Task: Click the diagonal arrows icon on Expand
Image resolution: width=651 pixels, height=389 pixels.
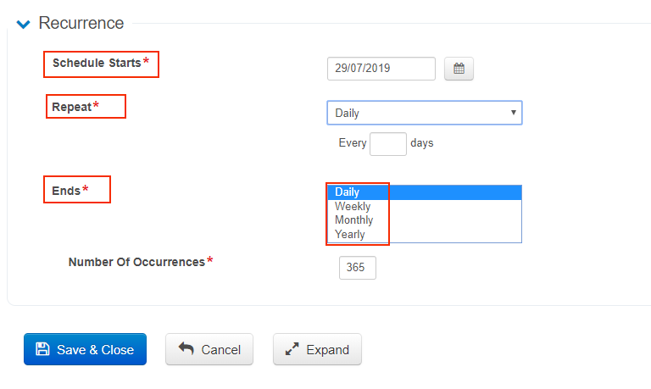Action: point(292,349)
